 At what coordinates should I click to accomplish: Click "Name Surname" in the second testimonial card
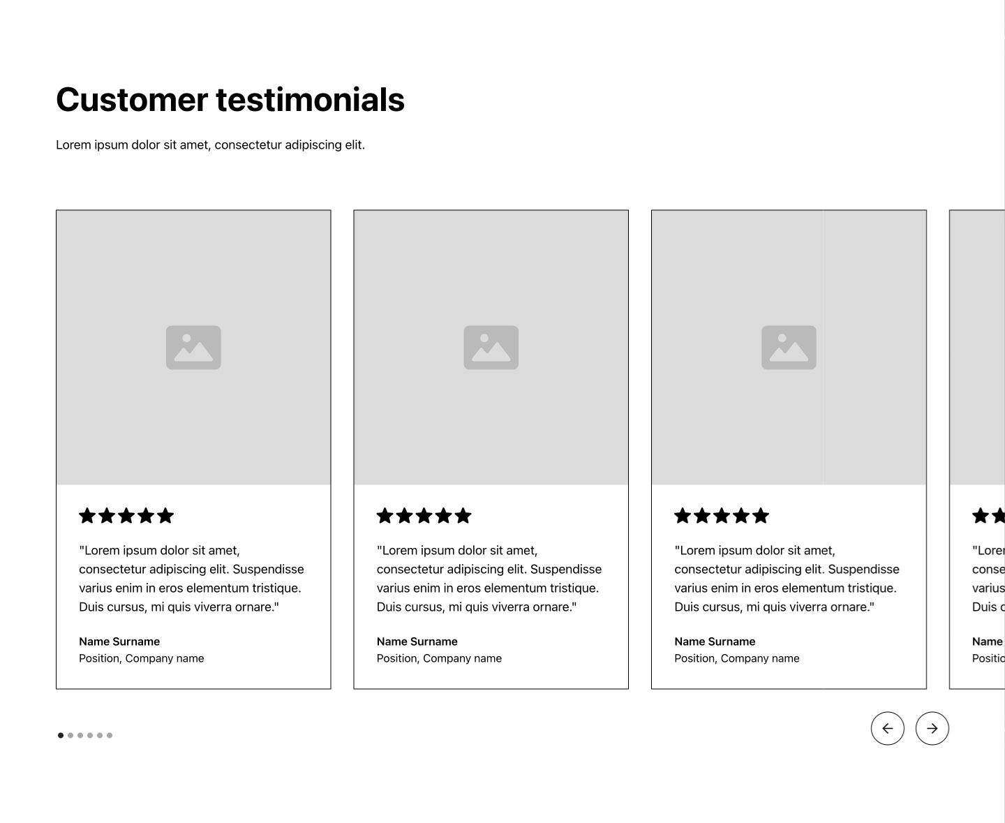pyautogui.click(x=417, y=642)
